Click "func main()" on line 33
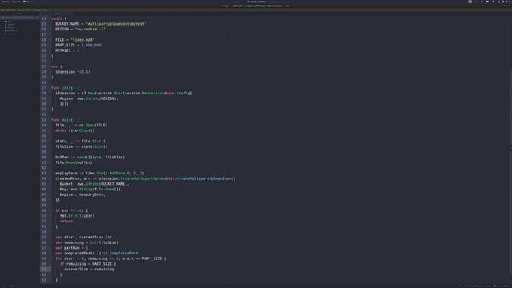512x288 pixels. coord(63,120)
